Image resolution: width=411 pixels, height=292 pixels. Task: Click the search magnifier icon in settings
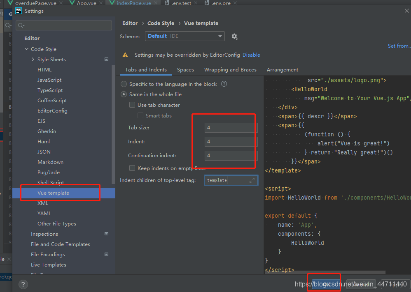coord(21,25)
